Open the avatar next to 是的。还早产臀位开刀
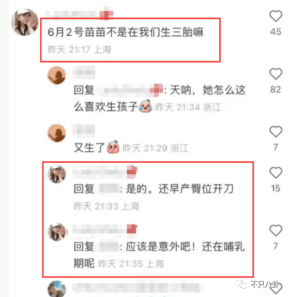 57,174
